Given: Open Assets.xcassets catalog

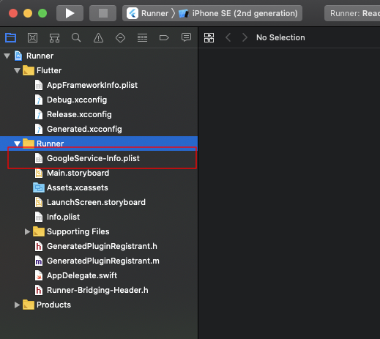Looking at the screenshot, I should (71, 187).
